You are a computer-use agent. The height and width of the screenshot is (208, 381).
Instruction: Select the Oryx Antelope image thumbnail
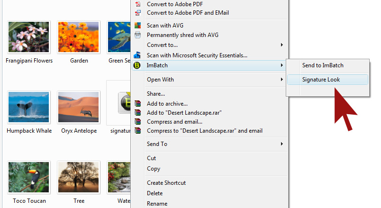pyautogui.click(x=79, y=107)
